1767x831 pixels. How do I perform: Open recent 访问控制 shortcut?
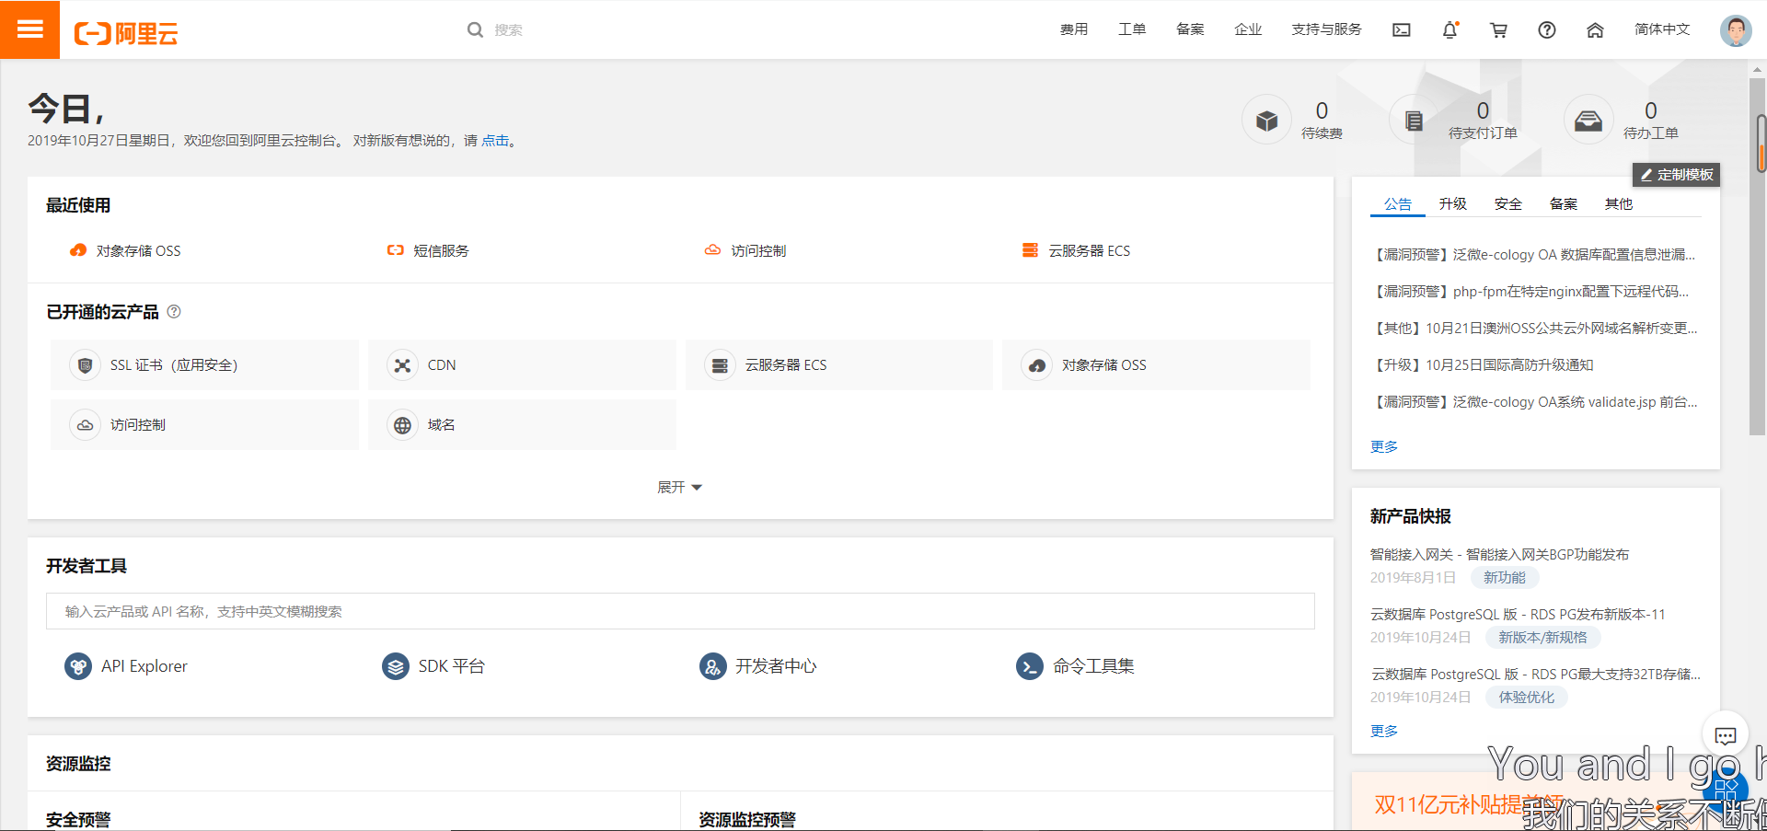[x=745, y=250]
